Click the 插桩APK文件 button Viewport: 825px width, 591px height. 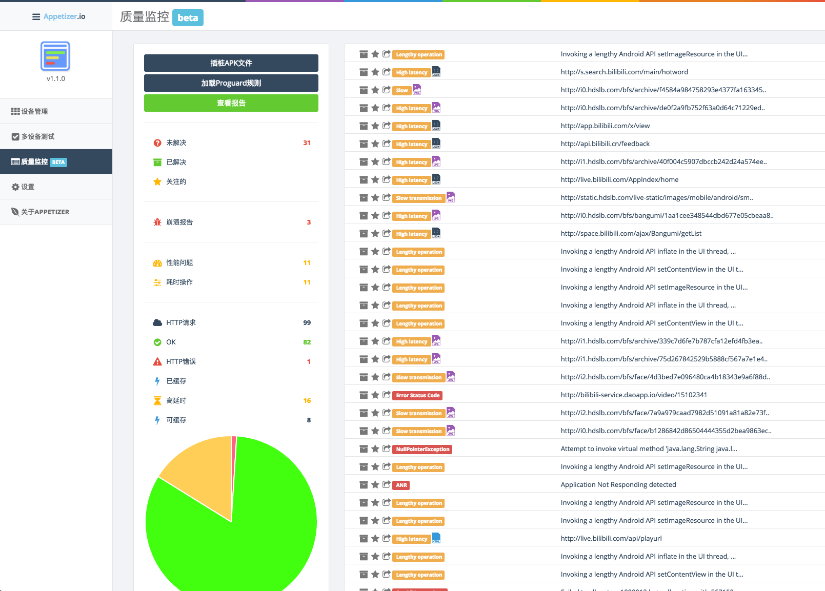point(231,63)
